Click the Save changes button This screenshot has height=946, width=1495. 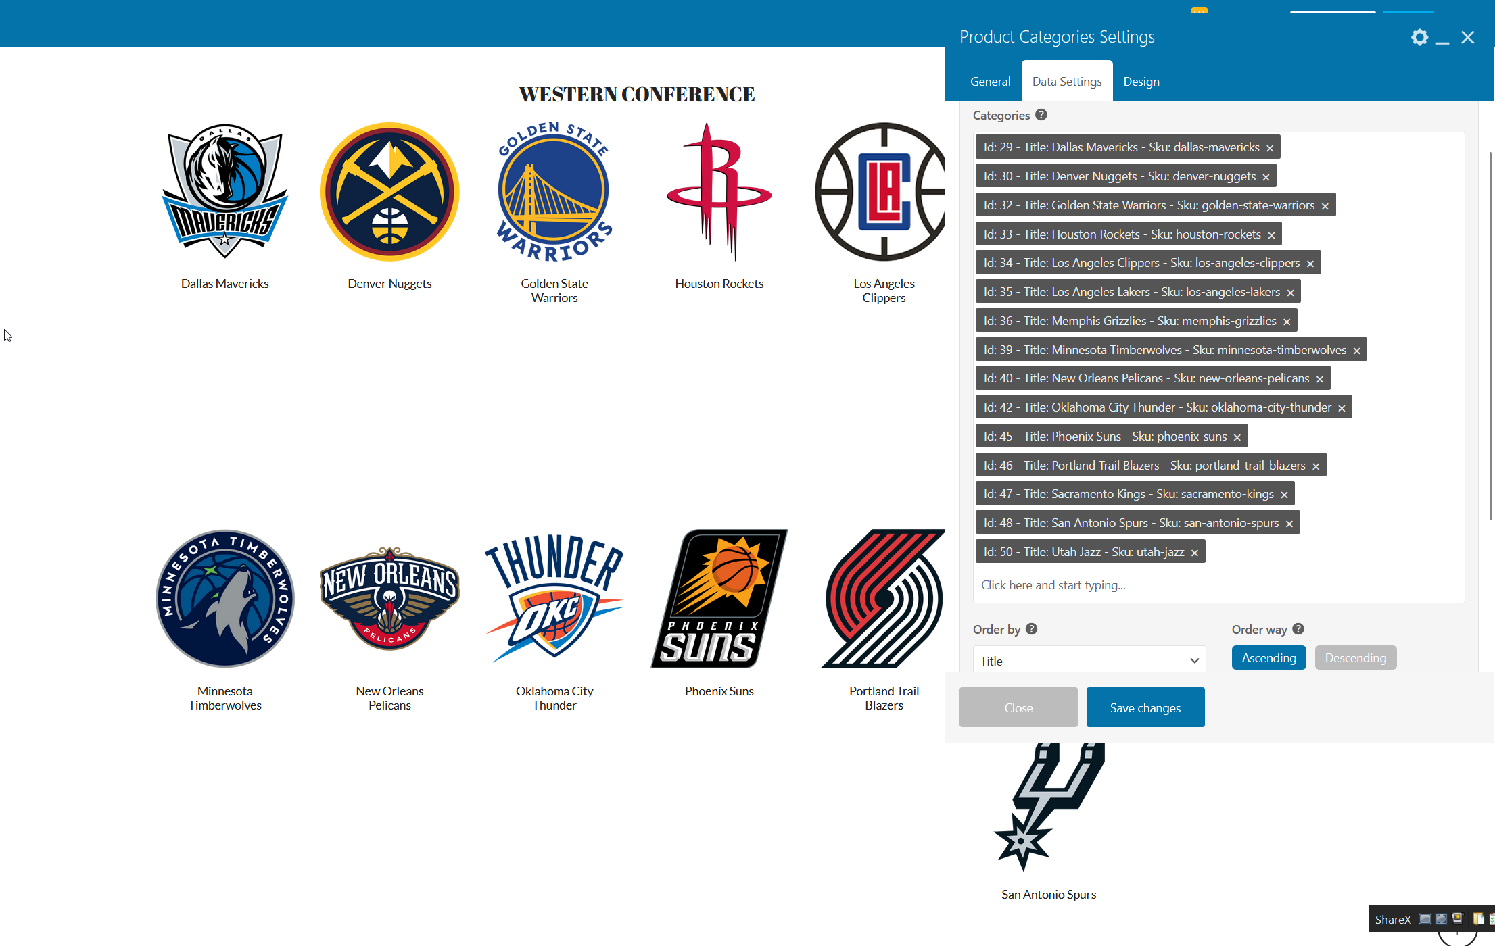[x=1145, y=707]
